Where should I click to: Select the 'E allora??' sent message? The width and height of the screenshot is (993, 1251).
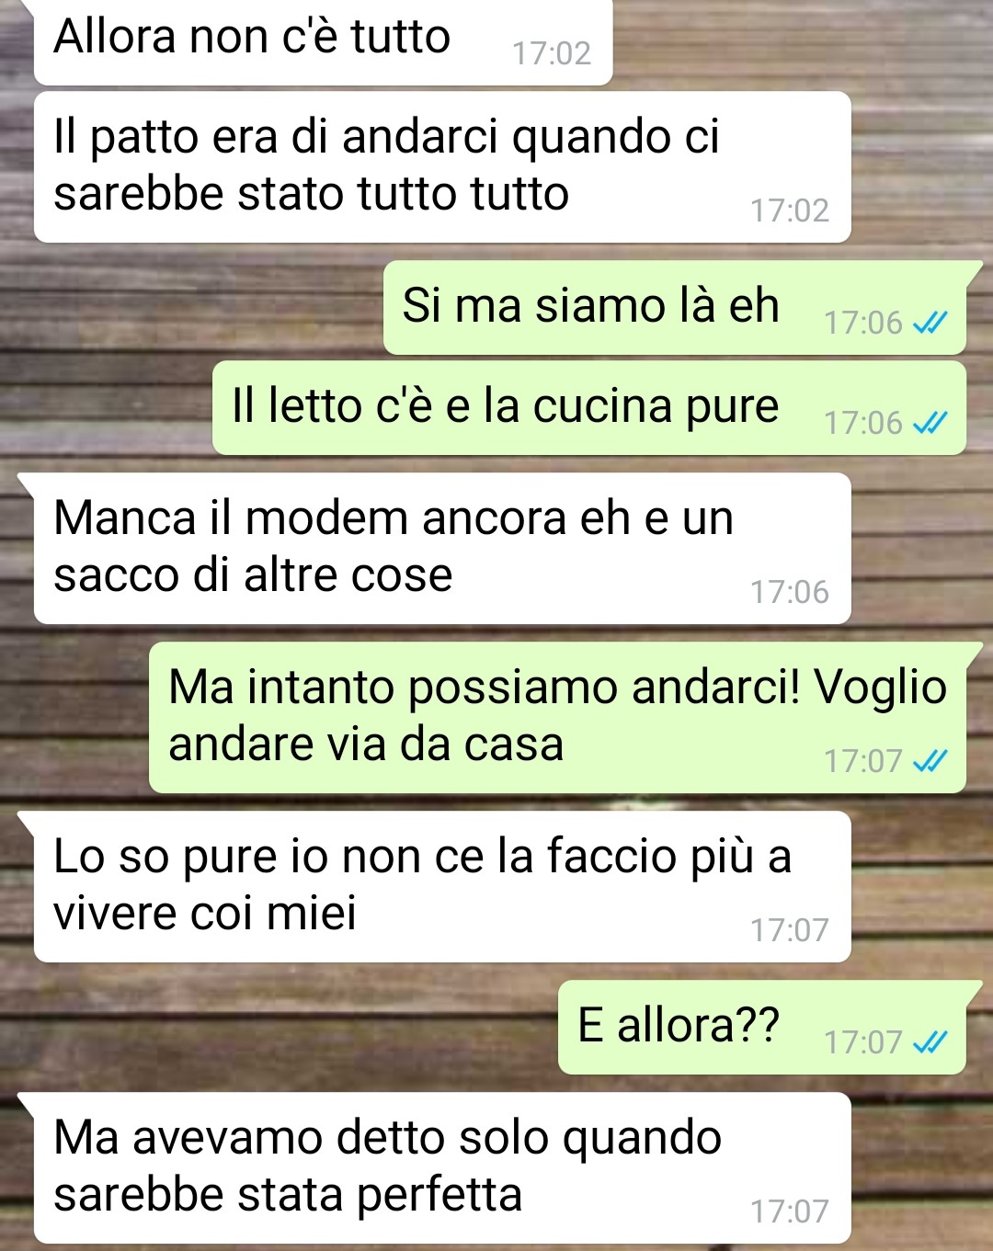(x=762, y=1028)
